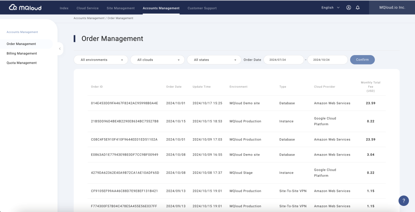Open the All environments dropdown
This screenshot has width=415, height=212.
(101, 60)
